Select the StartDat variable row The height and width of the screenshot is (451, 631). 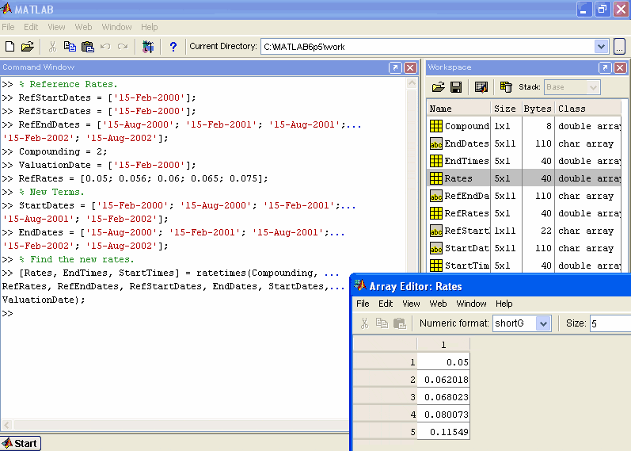click(x=524, y=248)
